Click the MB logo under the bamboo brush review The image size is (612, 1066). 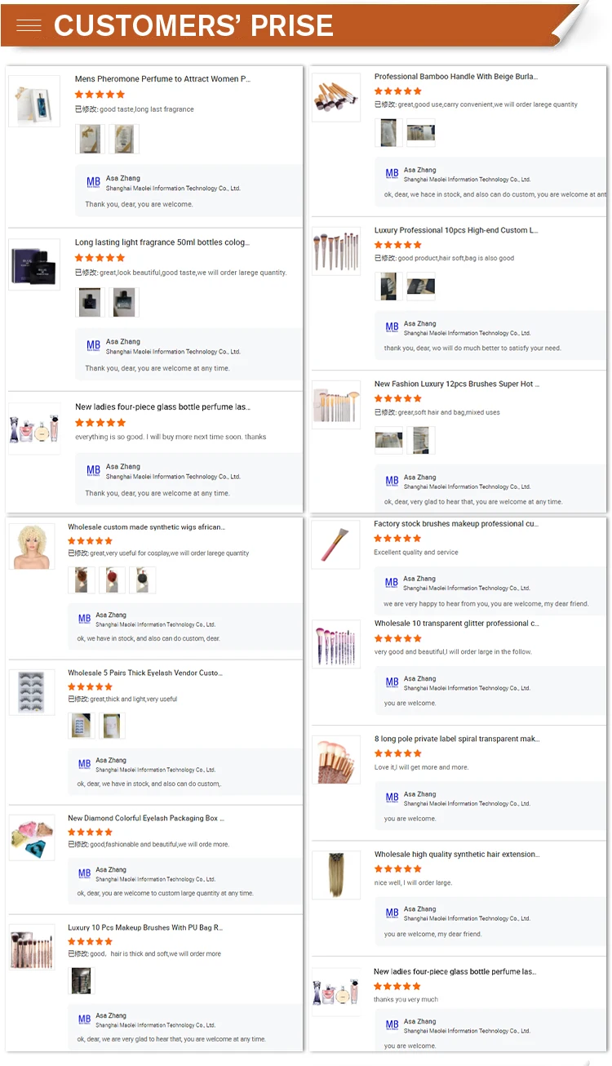392,174
